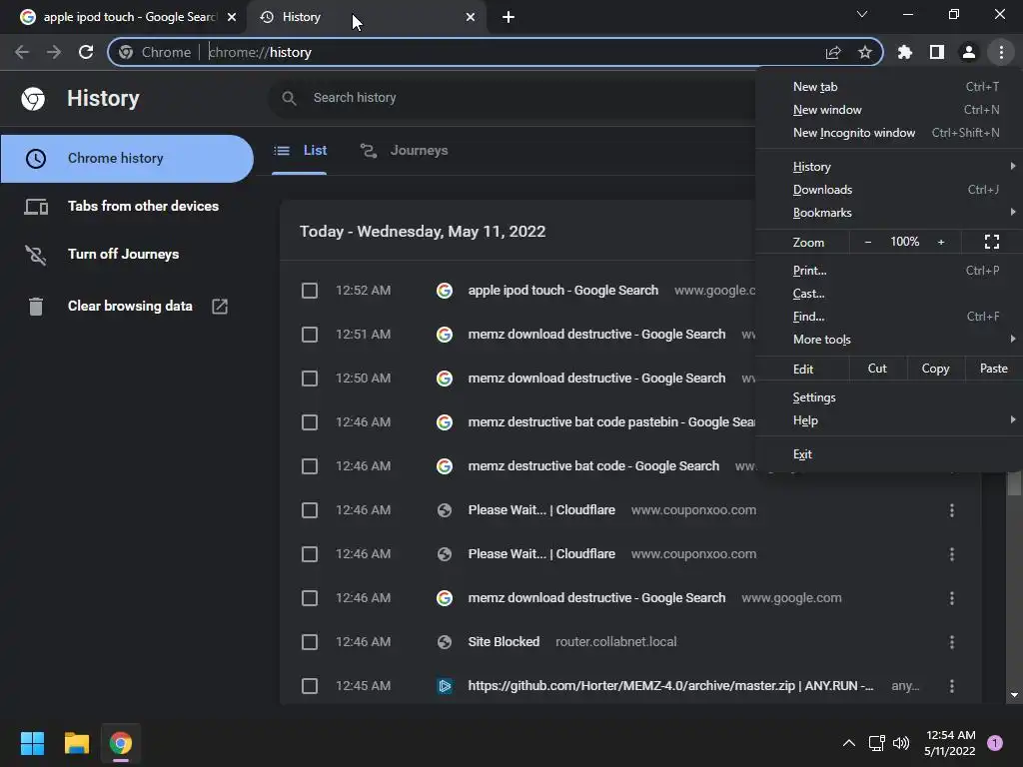
Task: Open actions menu for 12:46 memz download entry
Action: [x=952, y=598]
